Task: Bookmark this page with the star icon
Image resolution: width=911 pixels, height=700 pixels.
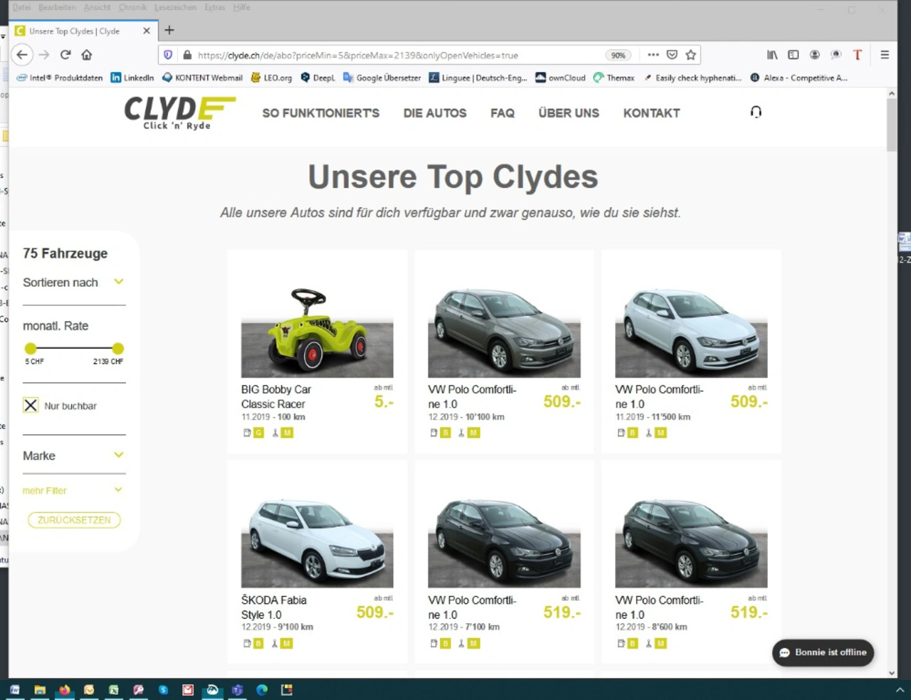Action: [x=690, y=55]
